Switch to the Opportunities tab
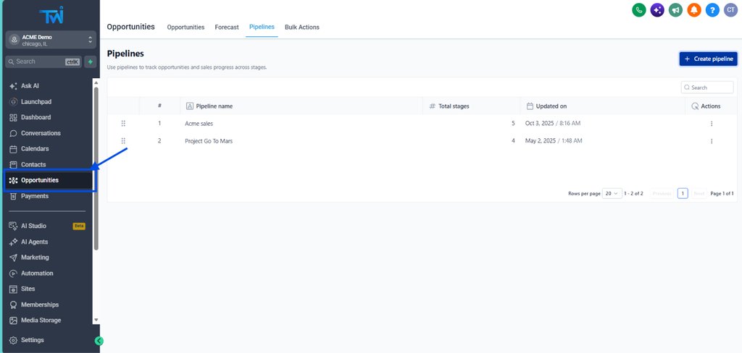The height and width of the screenshot is (353, 742). point(185,27)
